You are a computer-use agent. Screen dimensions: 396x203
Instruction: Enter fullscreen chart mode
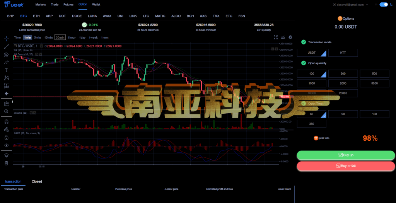(276, 38)
